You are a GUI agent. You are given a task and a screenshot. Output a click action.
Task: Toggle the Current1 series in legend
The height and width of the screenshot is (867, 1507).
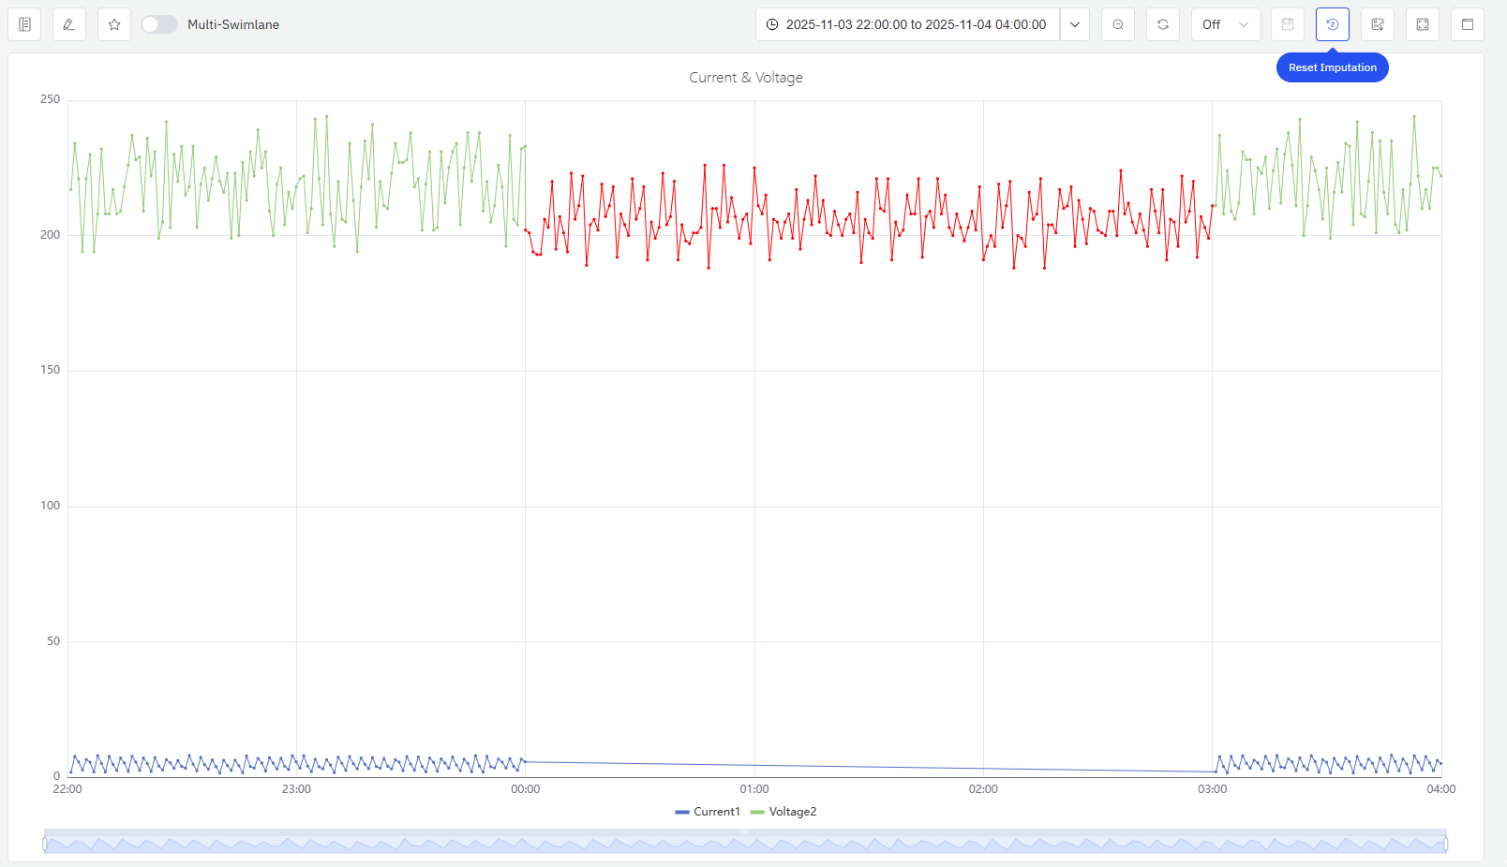coord(708,812)
